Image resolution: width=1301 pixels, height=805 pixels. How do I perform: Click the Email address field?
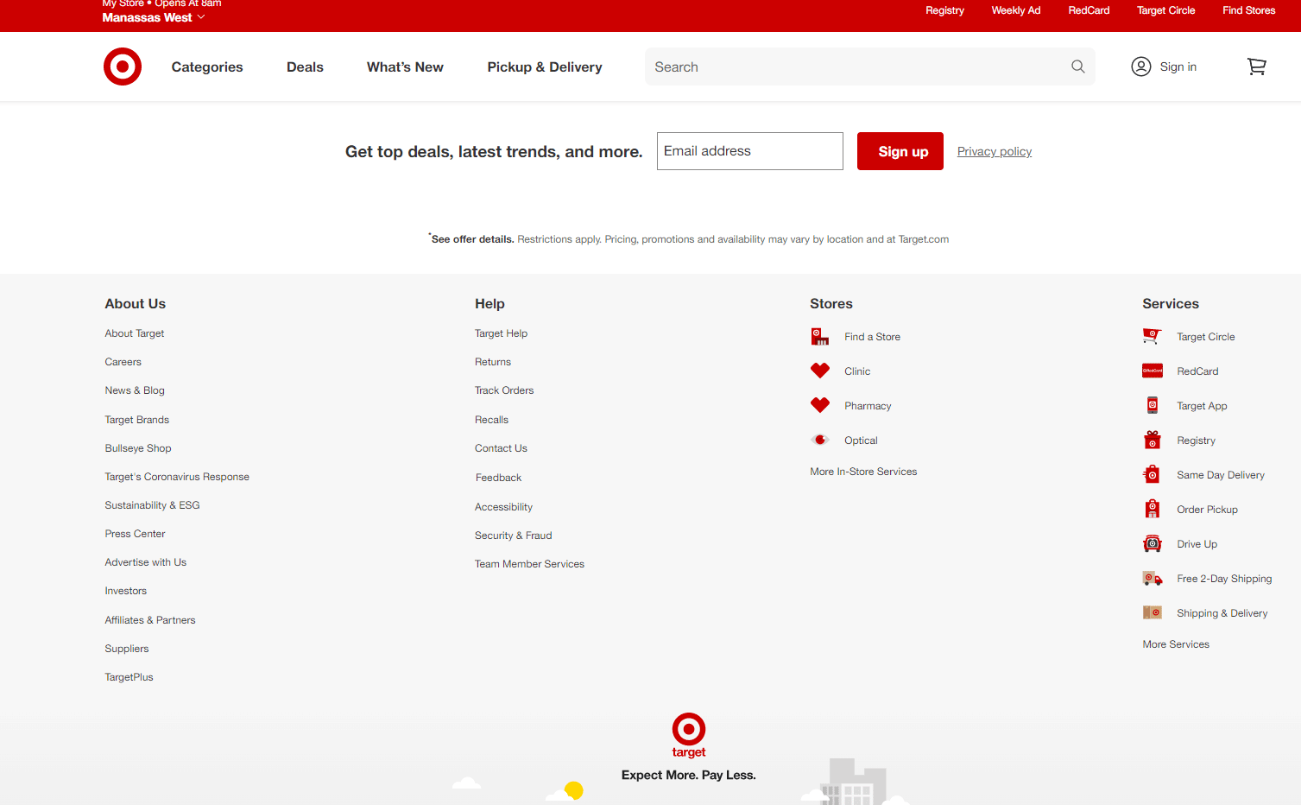pos(750,151)
